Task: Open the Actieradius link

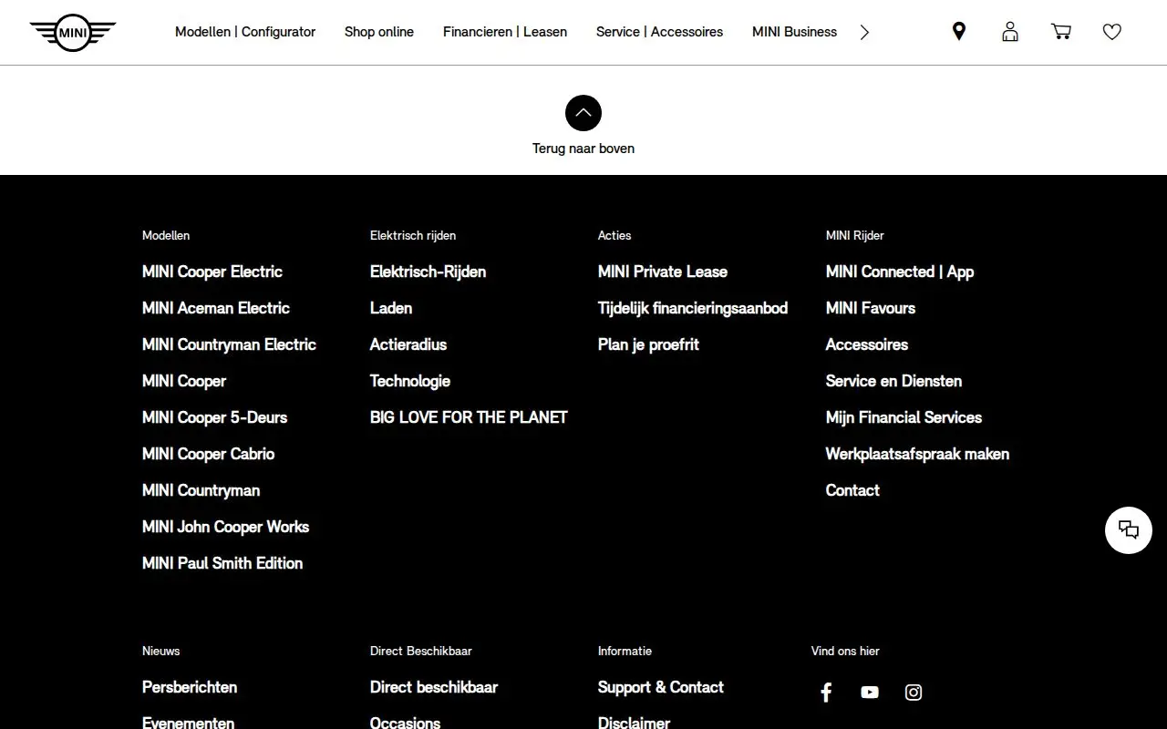Action: coord(408,344)
